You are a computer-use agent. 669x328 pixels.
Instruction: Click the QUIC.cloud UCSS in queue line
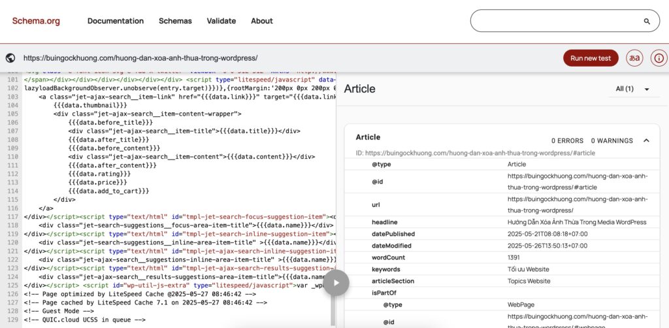point(85,320)
